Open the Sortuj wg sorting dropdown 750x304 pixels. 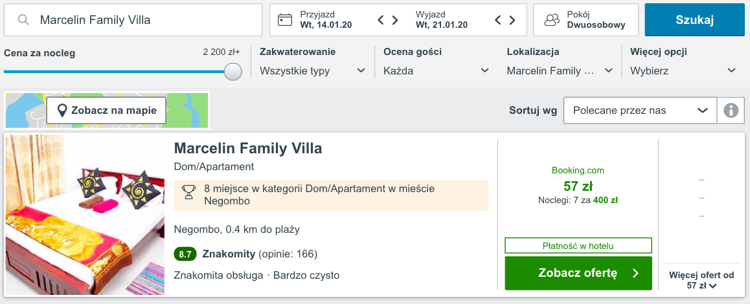coord(640,111)
